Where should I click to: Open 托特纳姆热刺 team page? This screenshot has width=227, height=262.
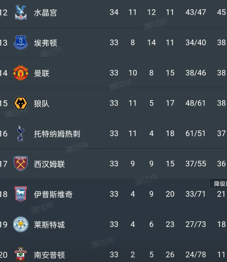pos(57,134)
